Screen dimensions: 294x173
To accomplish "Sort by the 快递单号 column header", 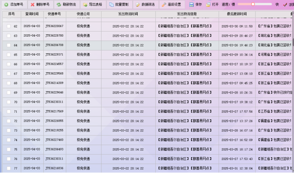I will coord(55,14).
